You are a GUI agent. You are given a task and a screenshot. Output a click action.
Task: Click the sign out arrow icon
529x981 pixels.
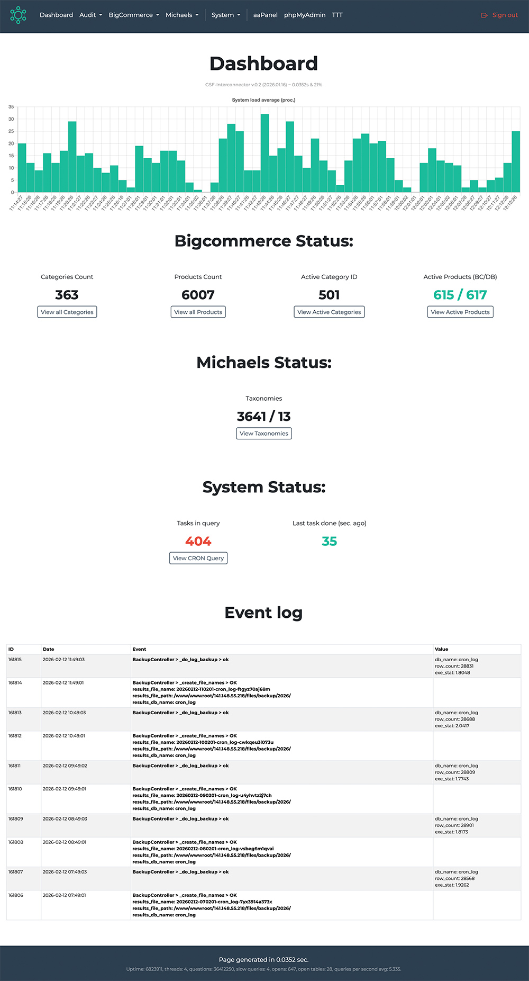(x=484, y=15)
